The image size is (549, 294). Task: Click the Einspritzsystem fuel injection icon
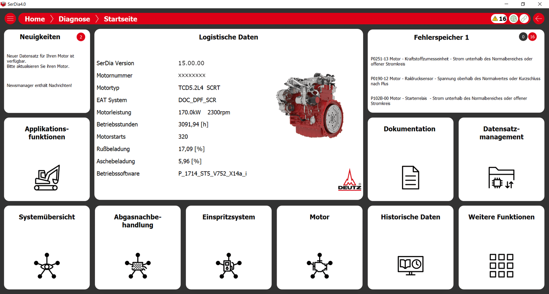(x=228, y=266)
